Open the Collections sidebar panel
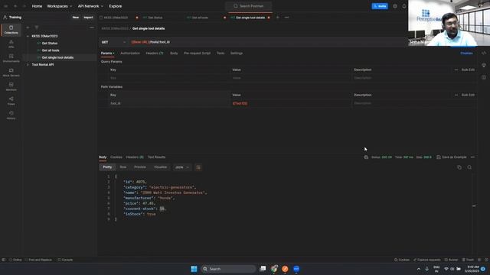 click(11, 30)
